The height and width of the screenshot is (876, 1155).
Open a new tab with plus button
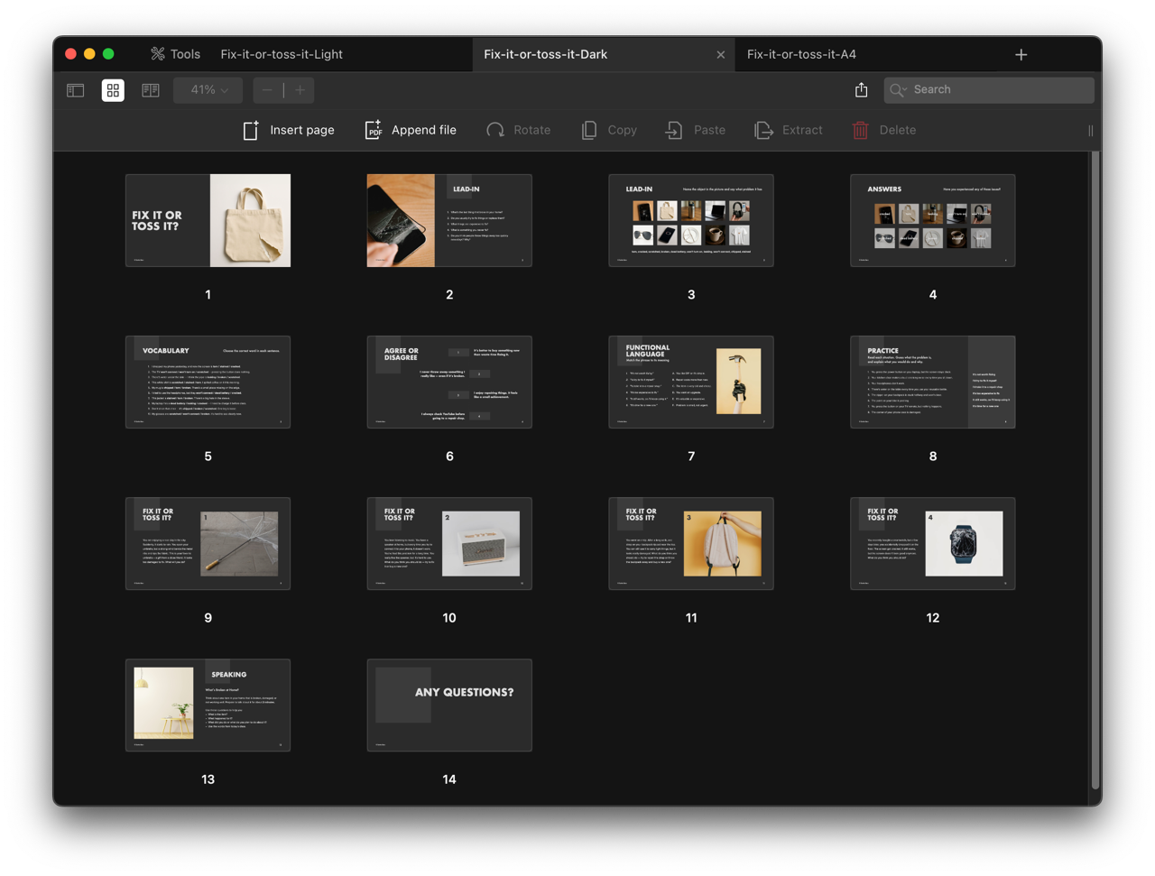click(1021, 54)
